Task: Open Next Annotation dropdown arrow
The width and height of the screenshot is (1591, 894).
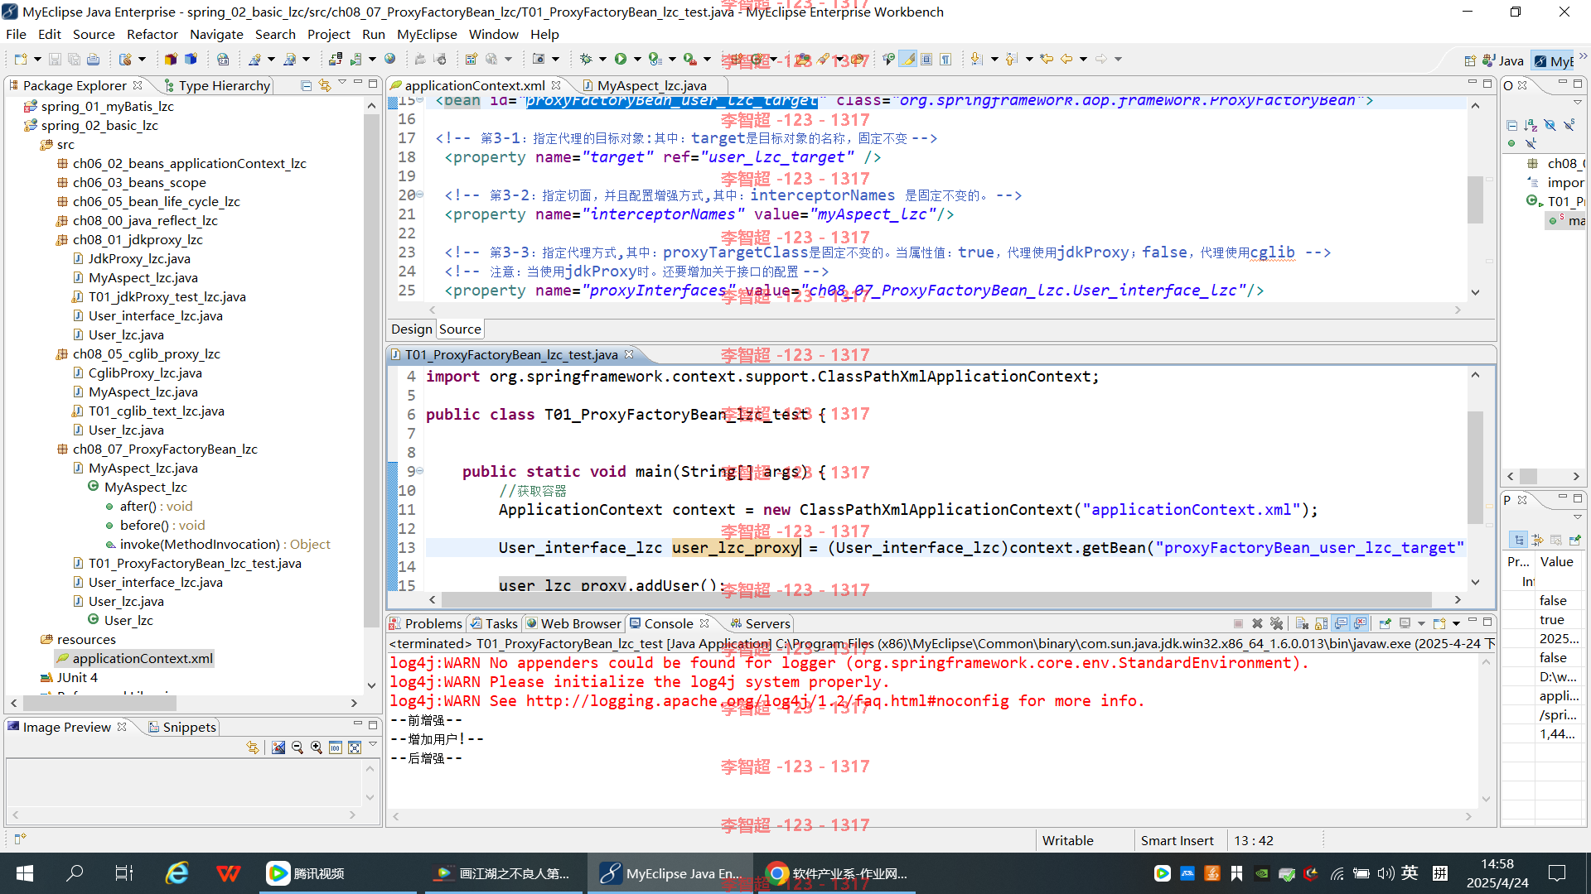Action: pyautogui.click(x=994, y=59)
